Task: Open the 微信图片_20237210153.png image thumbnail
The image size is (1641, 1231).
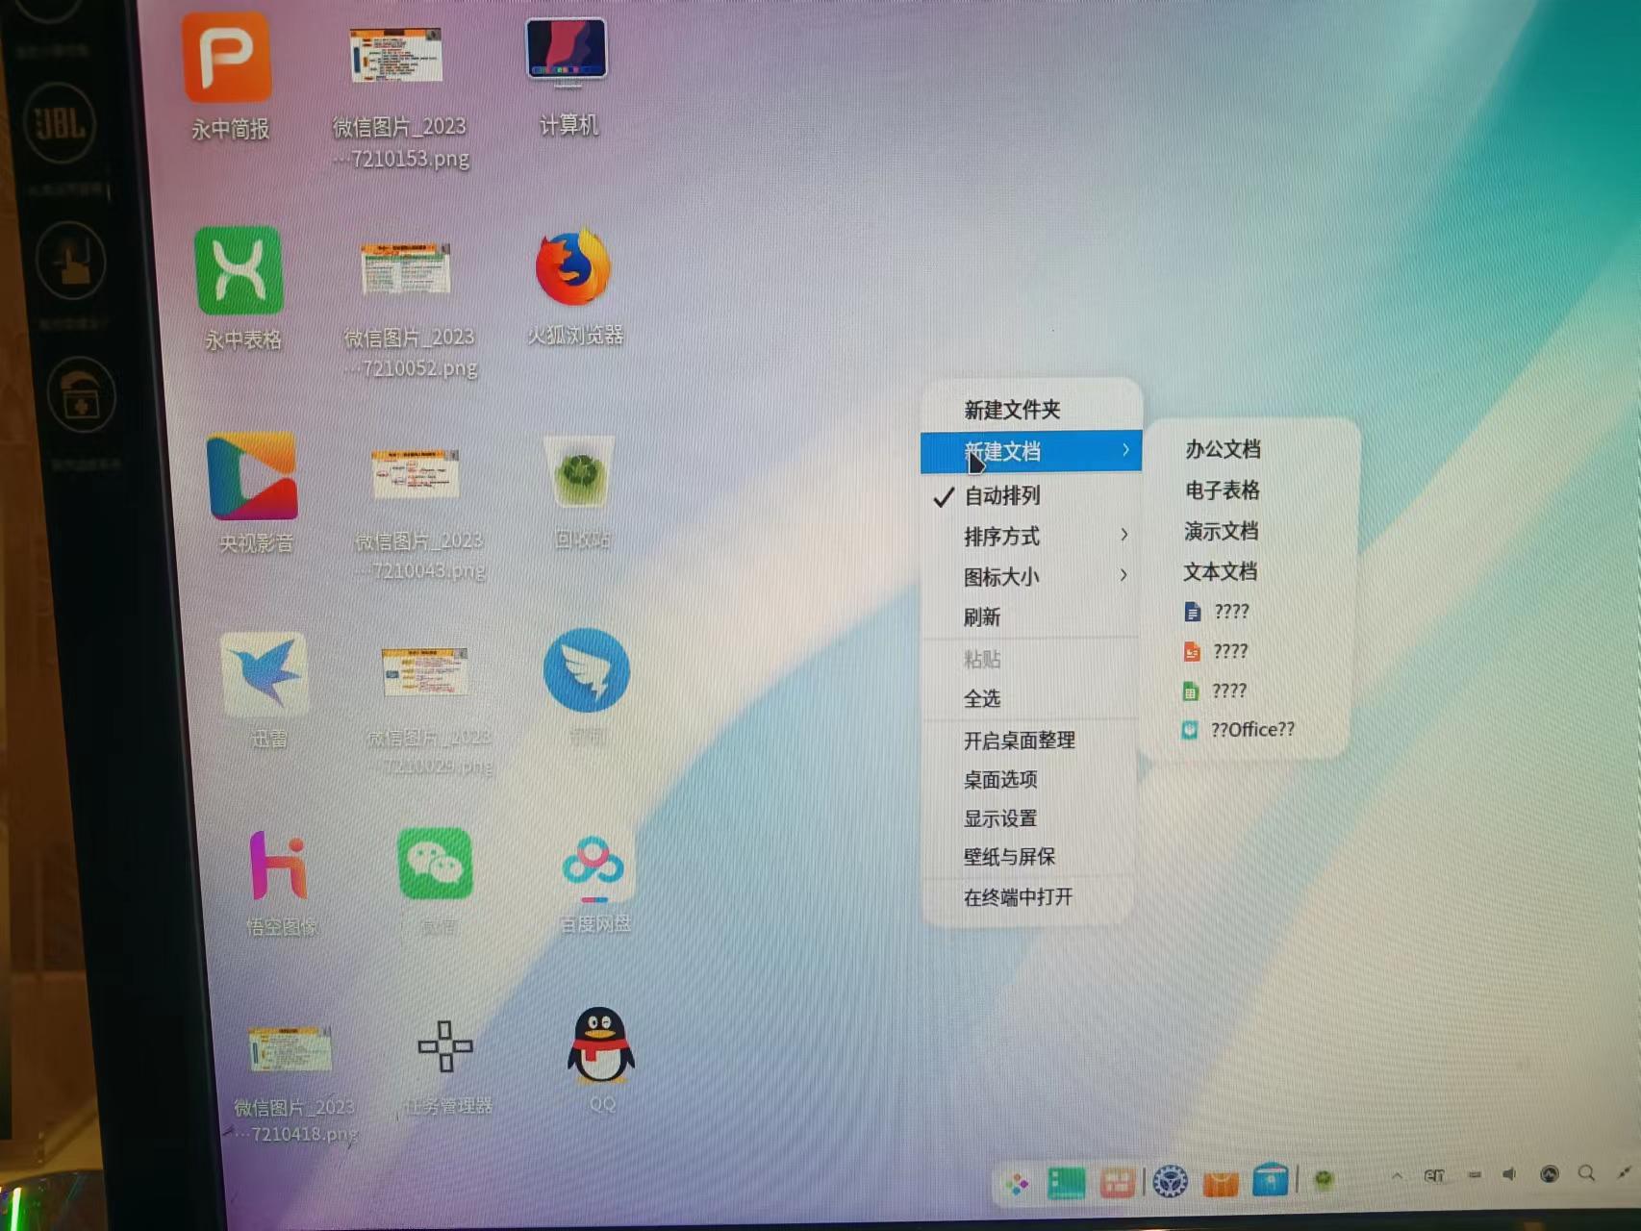Action: [398, 55]
